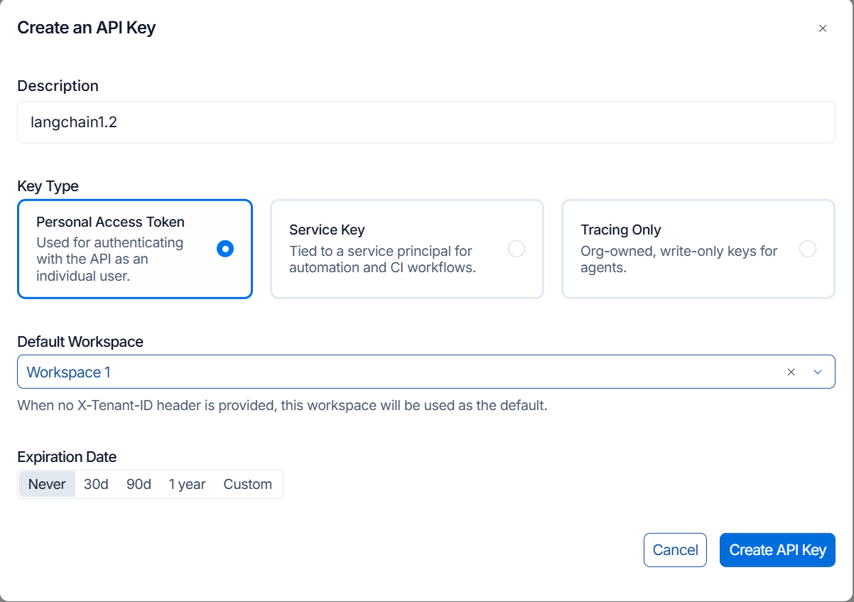
Task: Click 'Used for authenticating' description text
Action: [109, 259]
